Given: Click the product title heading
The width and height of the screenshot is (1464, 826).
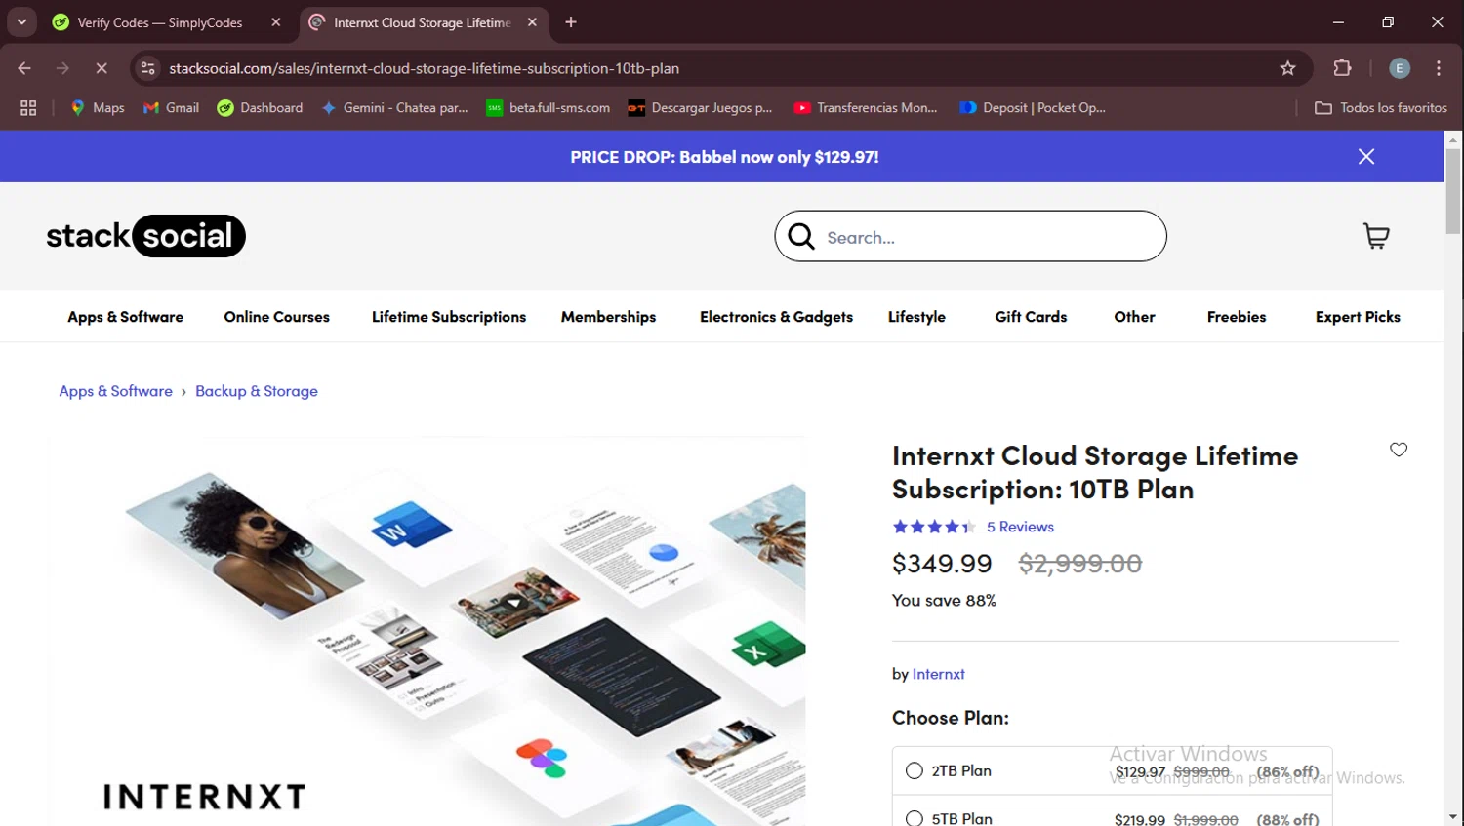Looking at the screenshot, I should click(x=1095, y=472).
